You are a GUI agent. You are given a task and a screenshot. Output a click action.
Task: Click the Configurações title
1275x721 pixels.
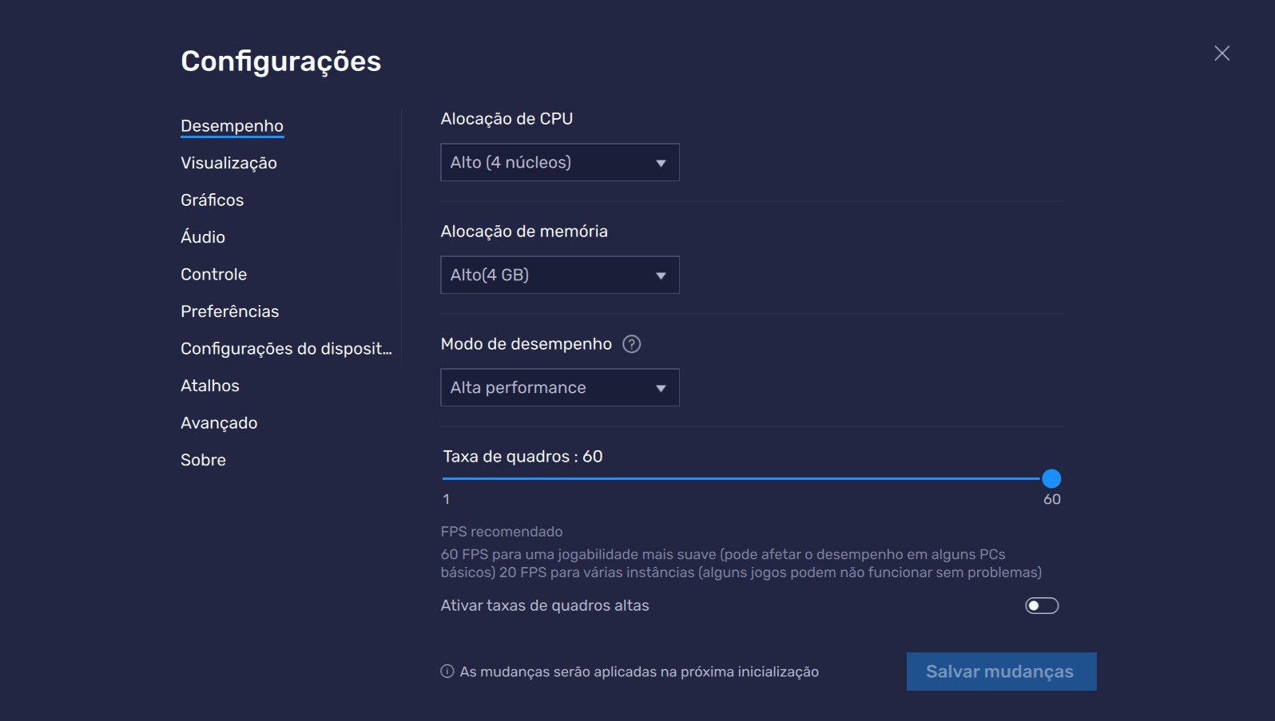(x=281, y=61)
